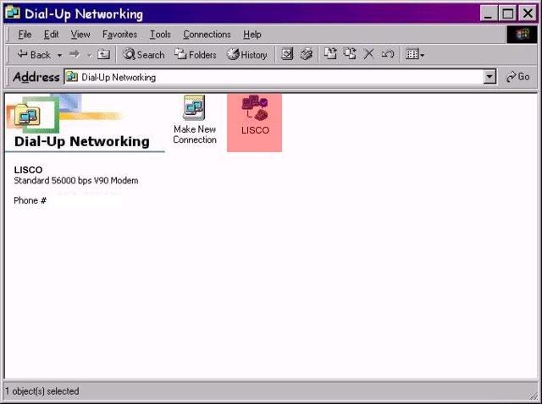Click the Forward arrow button
Screen dimensions: 542x404
coord(75,55)
